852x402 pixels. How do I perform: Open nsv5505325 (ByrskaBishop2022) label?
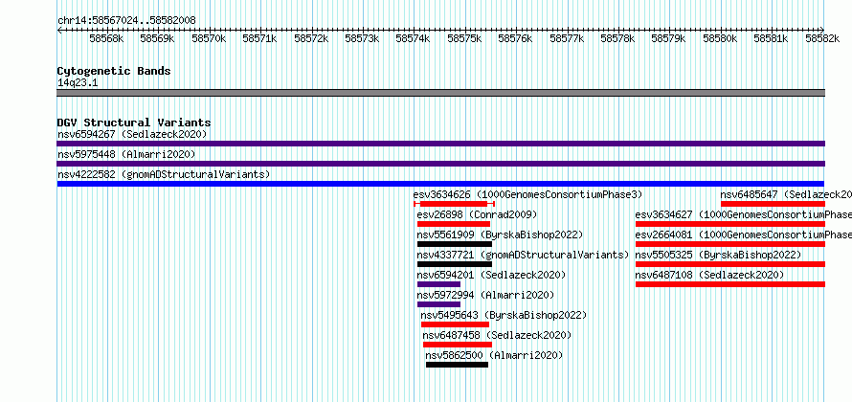click(x=718, y=255)
